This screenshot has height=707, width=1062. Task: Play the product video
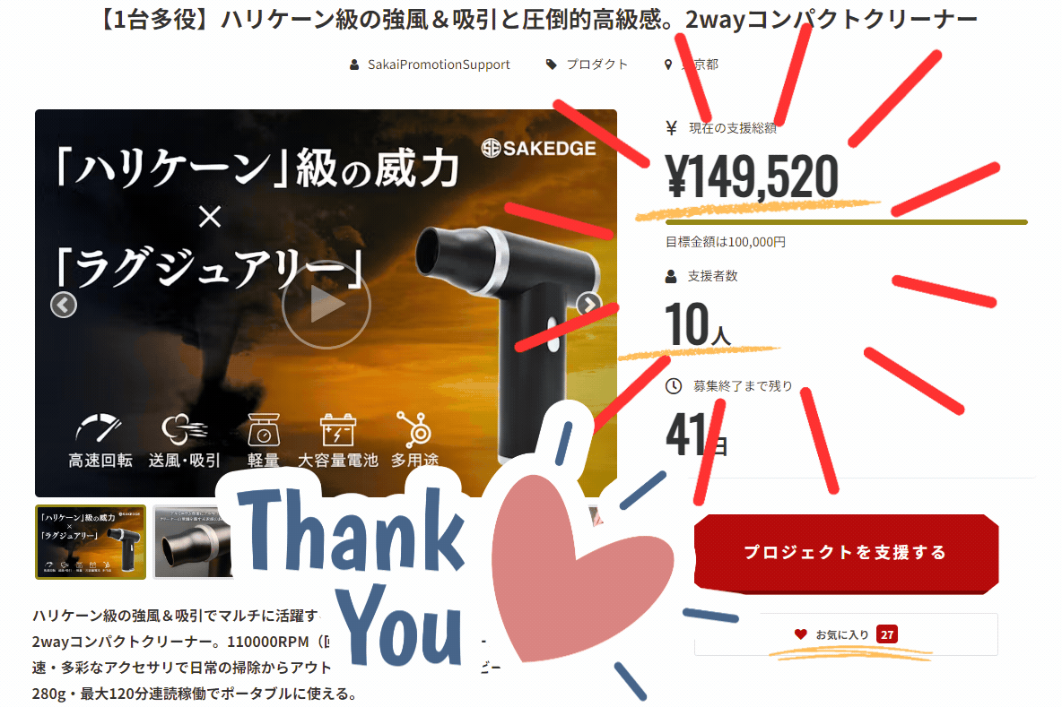point(326,306)
